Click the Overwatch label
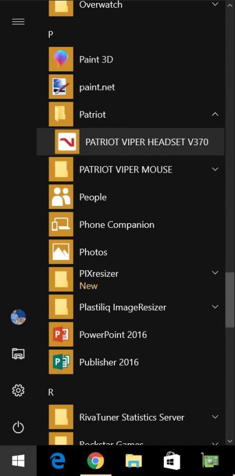 [100, 5]
